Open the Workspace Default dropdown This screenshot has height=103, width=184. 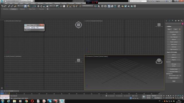point(27,1)
